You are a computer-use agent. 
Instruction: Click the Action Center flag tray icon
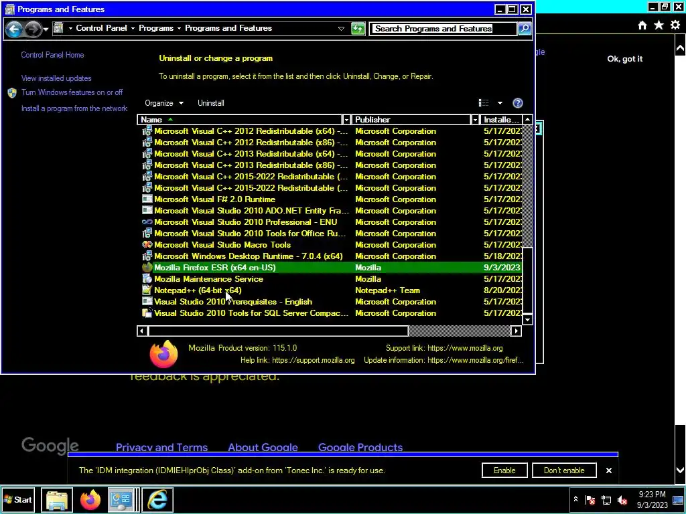tap(590, 500)
